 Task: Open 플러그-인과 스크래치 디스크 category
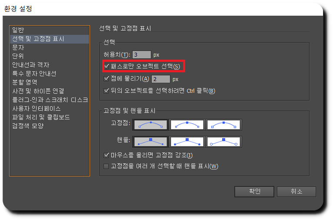pos(50,100)
